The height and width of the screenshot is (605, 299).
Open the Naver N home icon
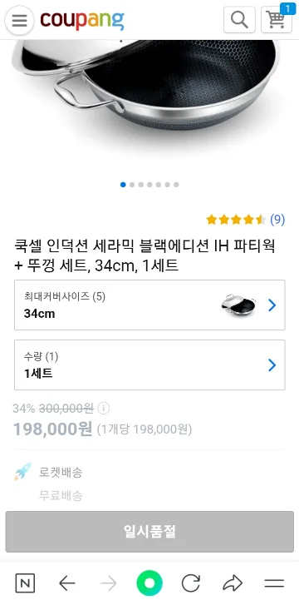tap(25, 583)
